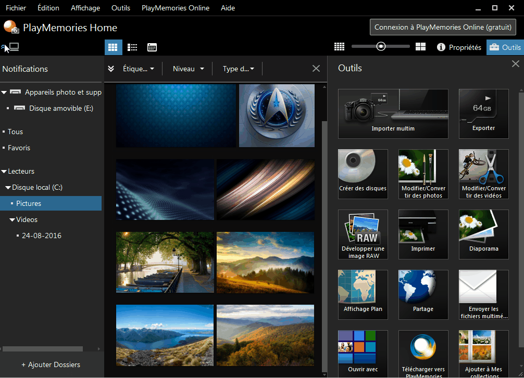Open the Importer multim tool
Viewport: 524px width, 378px height.
click(x=393, y=114)
